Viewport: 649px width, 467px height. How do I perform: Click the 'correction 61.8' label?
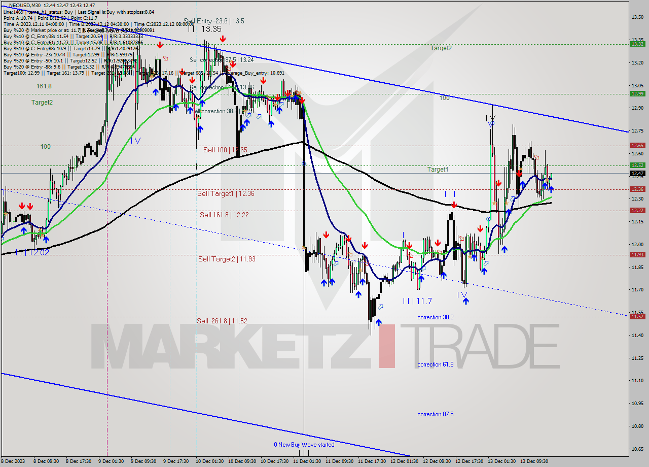coord(435,364)
